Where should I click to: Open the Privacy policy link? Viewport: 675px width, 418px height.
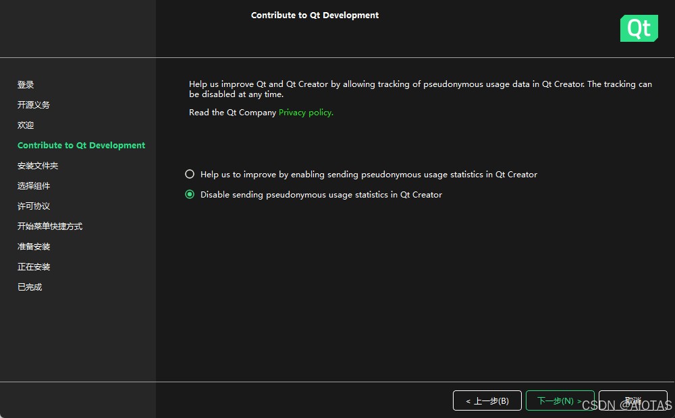coord(306,113)
